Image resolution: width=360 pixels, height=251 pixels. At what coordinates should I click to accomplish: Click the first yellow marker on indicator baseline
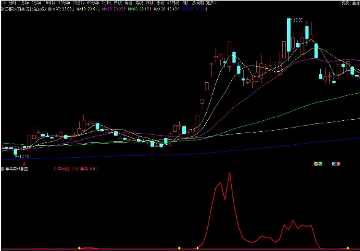[x=80, y=248]
